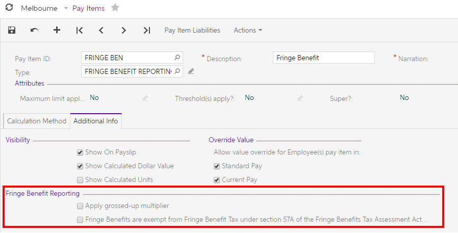Toggle Standard Pay override checkbox

pyautogui.click(x=217, y=166)
